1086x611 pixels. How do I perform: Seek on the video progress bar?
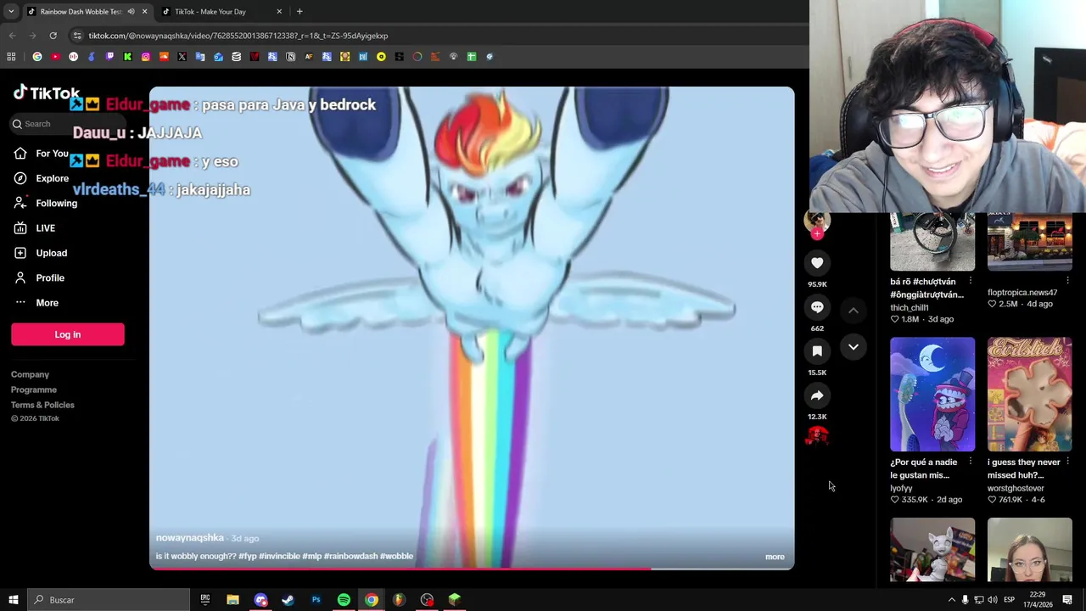(472, 568)
